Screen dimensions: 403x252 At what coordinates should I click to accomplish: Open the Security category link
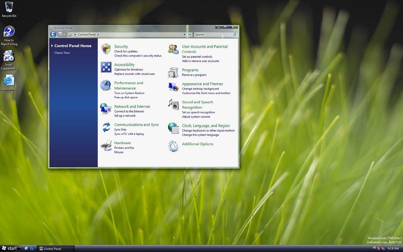(x=121, y=46)
